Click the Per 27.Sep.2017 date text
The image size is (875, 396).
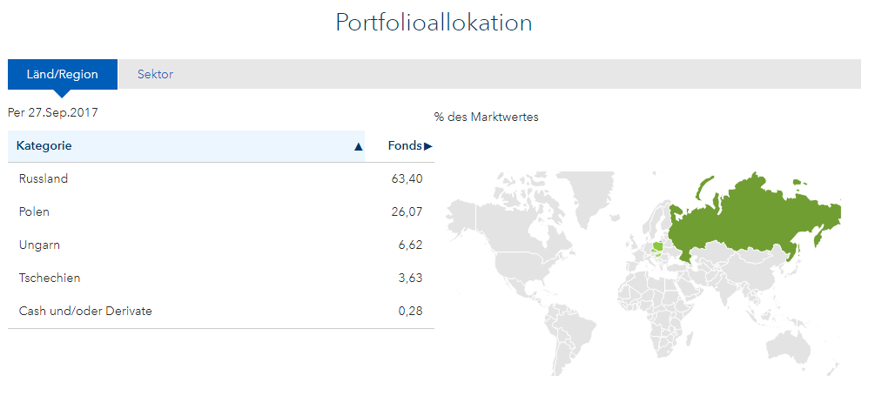(53, 112)
